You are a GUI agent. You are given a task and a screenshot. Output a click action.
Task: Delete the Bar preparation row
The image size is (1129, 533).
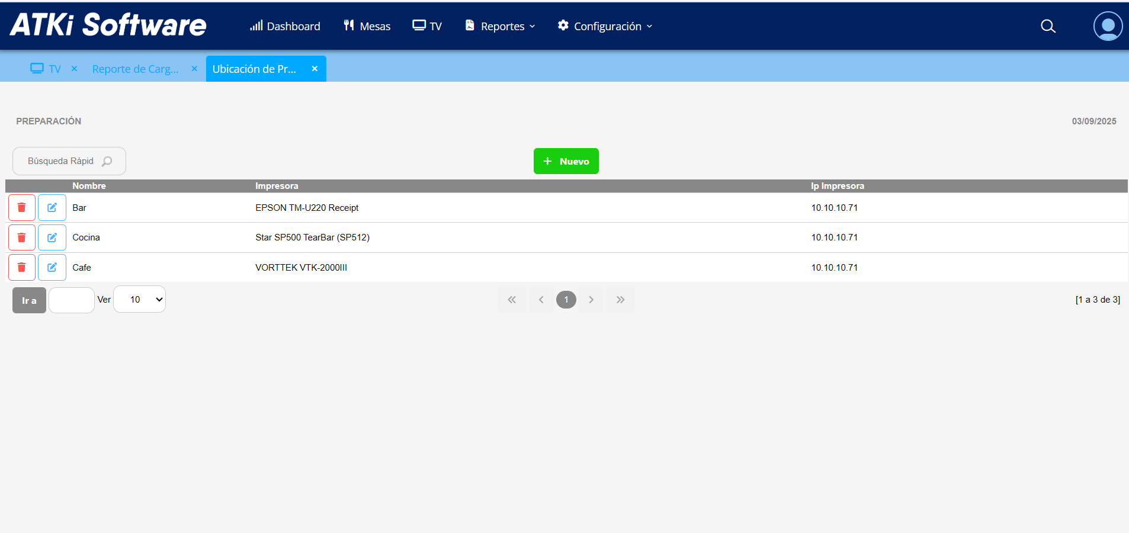(x=22, y=208)
